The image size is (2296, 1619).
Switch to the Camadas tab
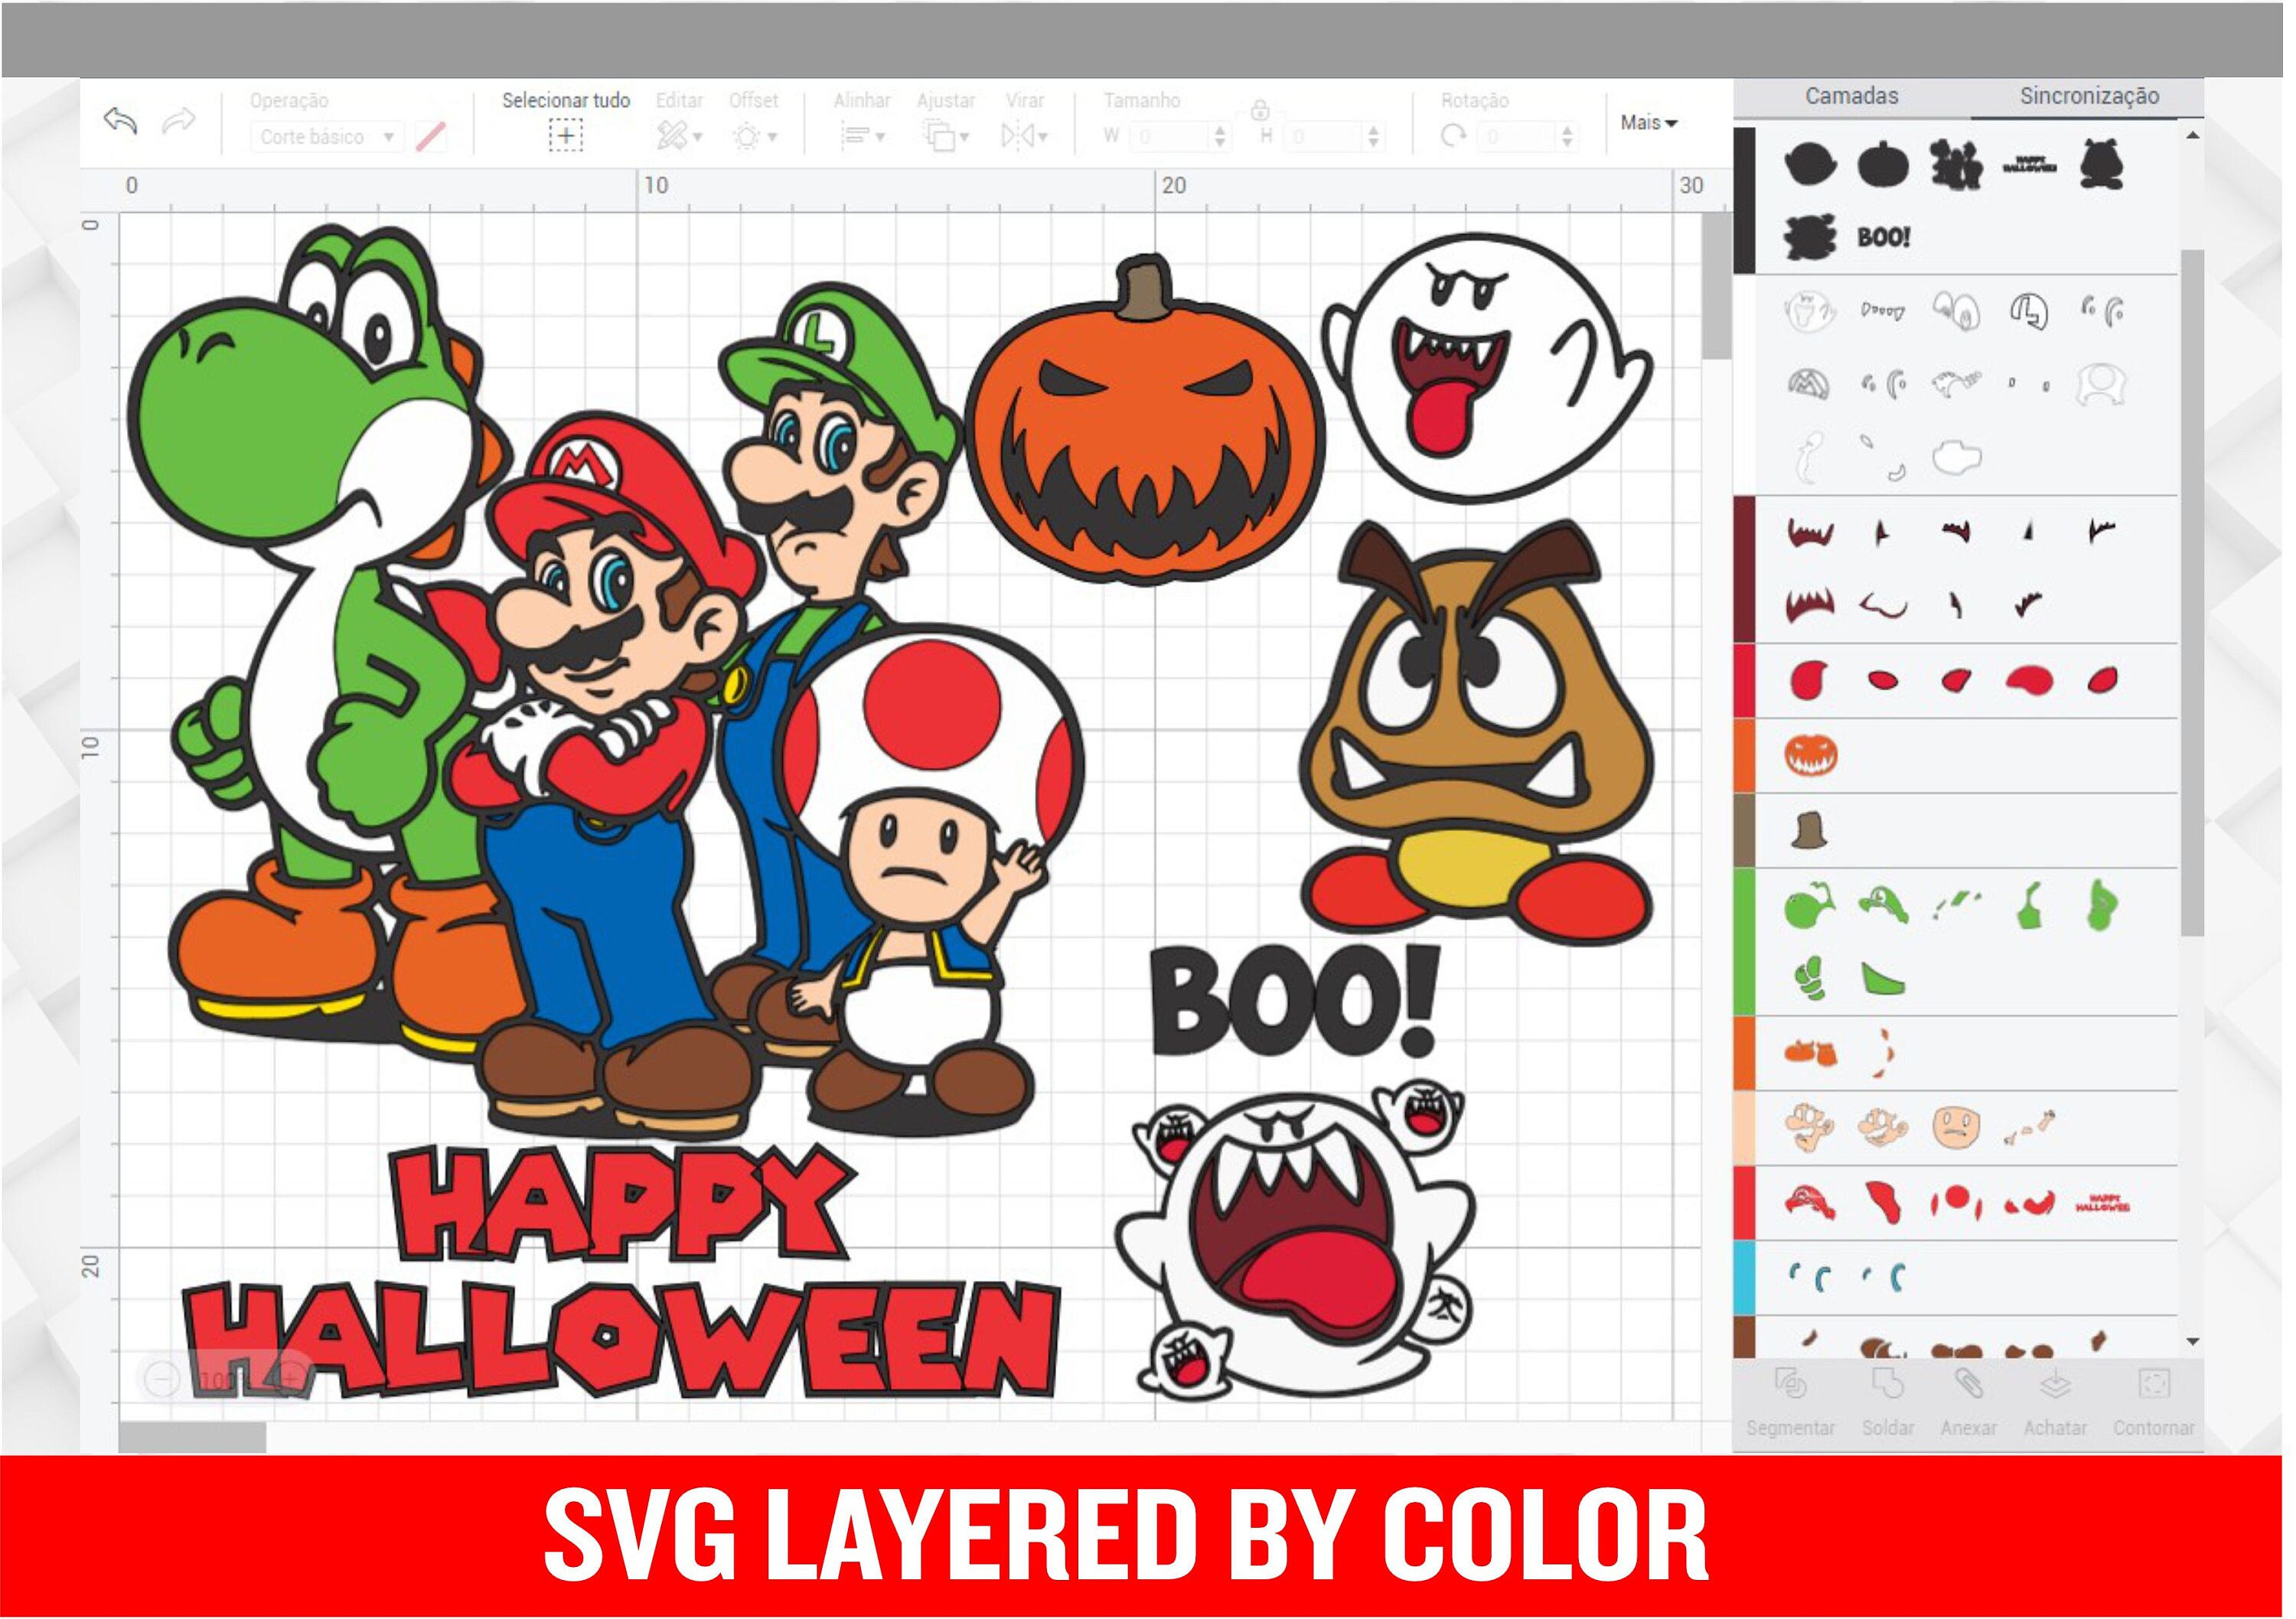click(x=1851, y=96)
